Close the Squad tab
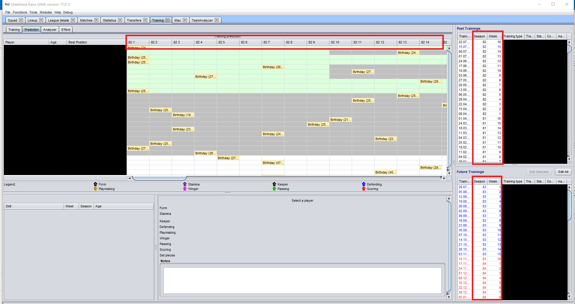Viewport: 575px width, 304px height. click(21, 20)
